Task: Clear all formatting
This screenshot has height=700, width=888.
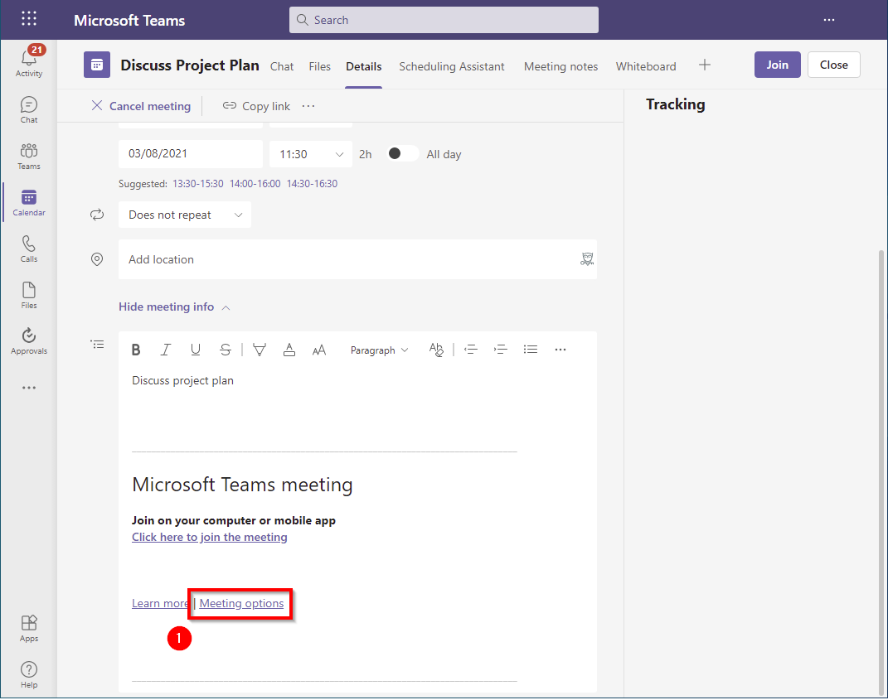Action: pos(436,350)
